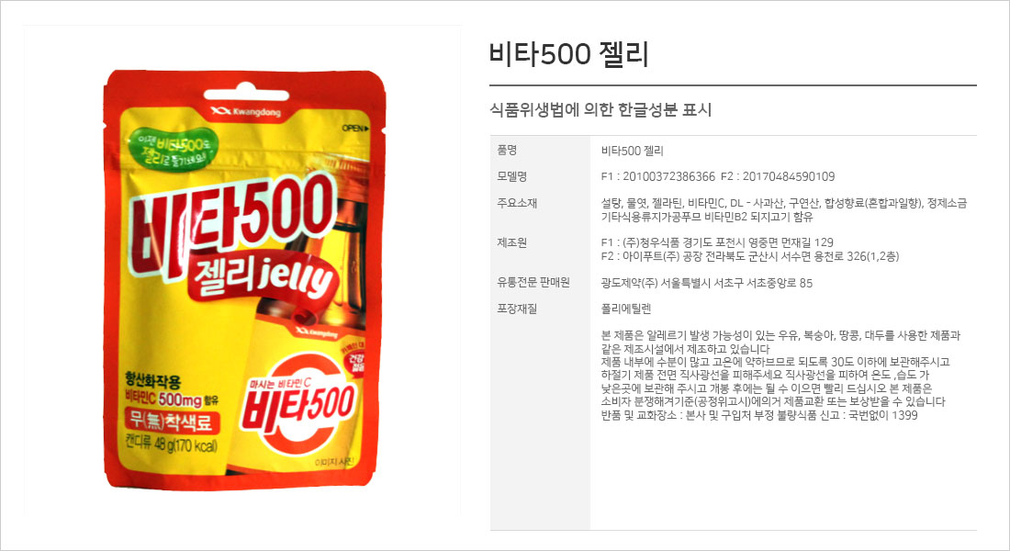Viewport: 1010px width, 551px height.
Task: Click the 식품위생법에 의한 한글성분 표시 heading
Action: 600,109
